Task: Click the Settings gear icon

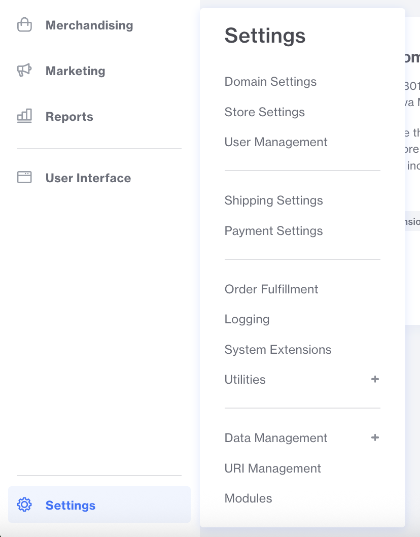Action: coord(25,505)
